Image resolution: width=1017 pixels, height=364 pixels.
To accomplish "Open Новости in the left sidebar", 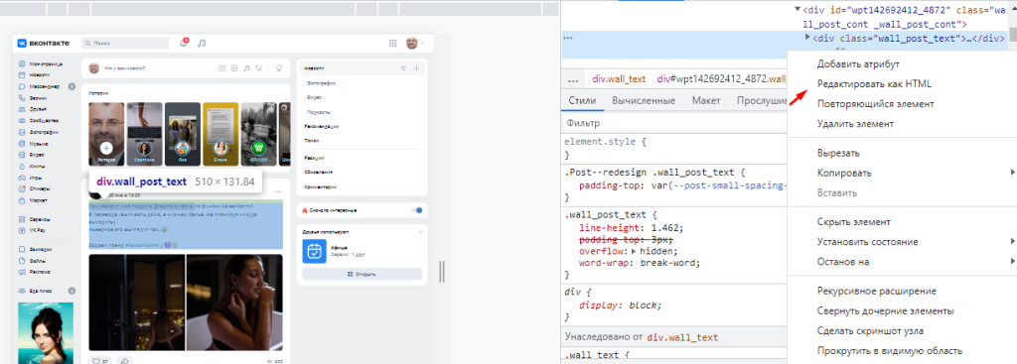I will tap(35, 75).
